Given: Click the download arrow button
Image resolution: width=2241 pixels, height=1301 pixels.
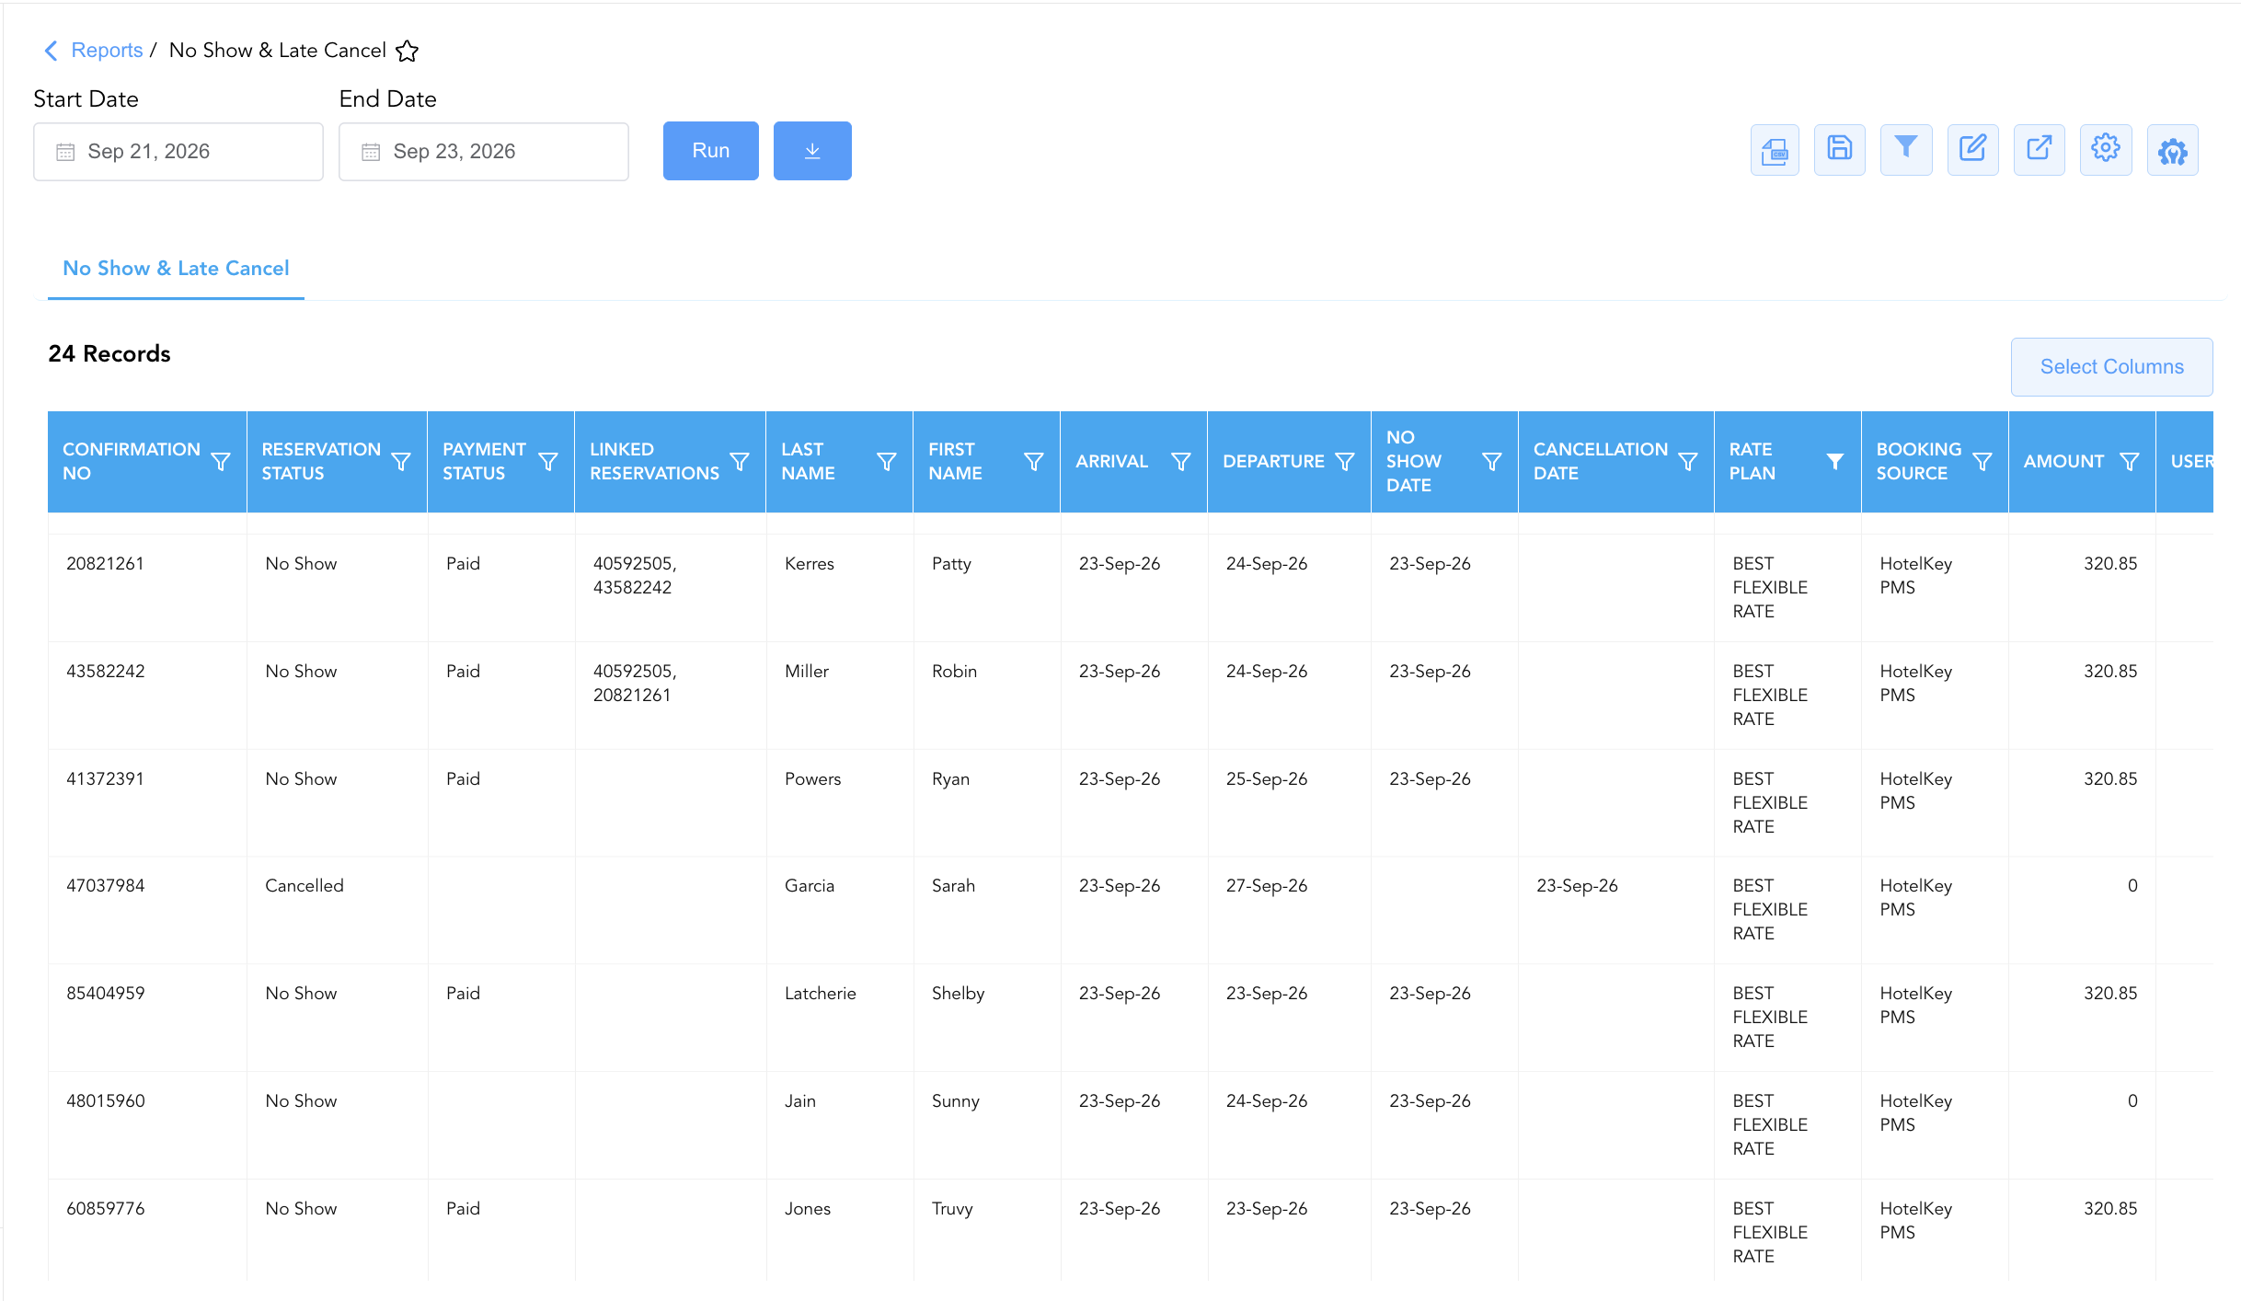Looking at the screenshot, I should tap(812, 151).
